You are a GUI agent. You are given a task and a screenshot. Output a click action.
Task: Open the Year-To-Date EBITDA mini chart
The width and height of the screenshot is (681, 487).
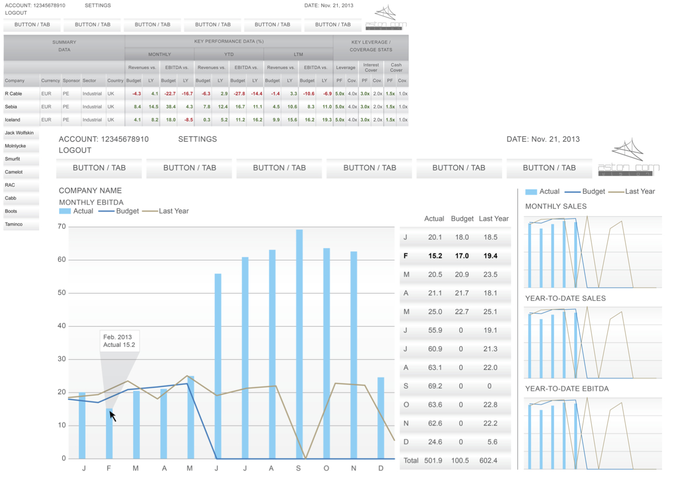click(x=593, y=434)
